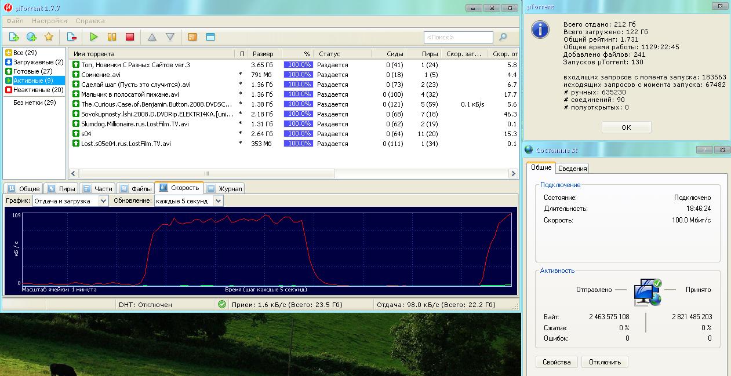Open the Настройки menu
731x376 pixels.
click(x=49, y=21)
